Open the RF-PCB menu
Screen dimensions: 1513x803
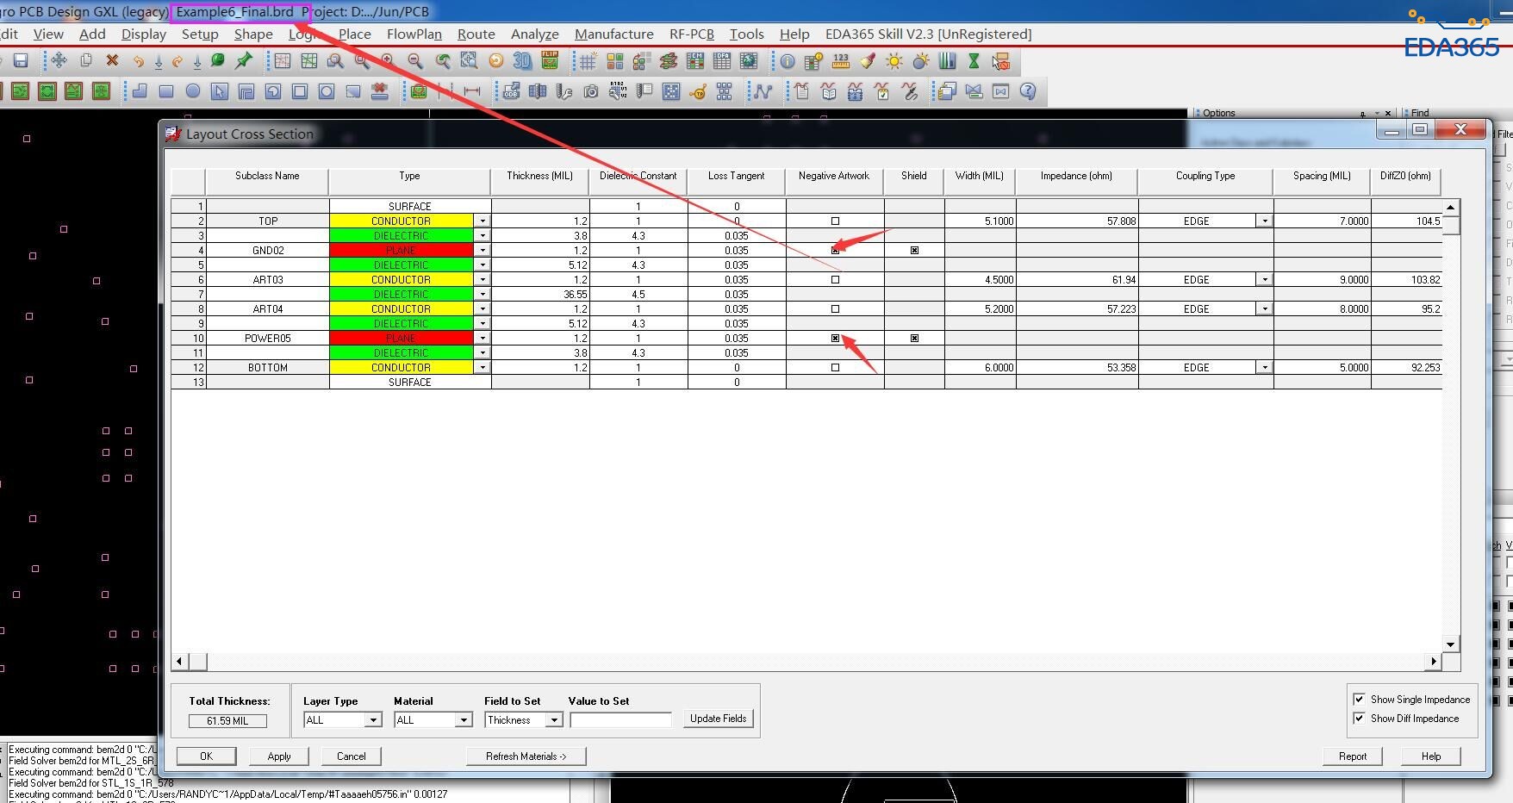coord(692,34)
